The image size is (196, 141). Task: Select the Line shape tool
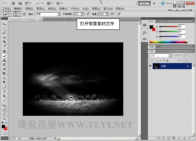(x=4, y=101)
